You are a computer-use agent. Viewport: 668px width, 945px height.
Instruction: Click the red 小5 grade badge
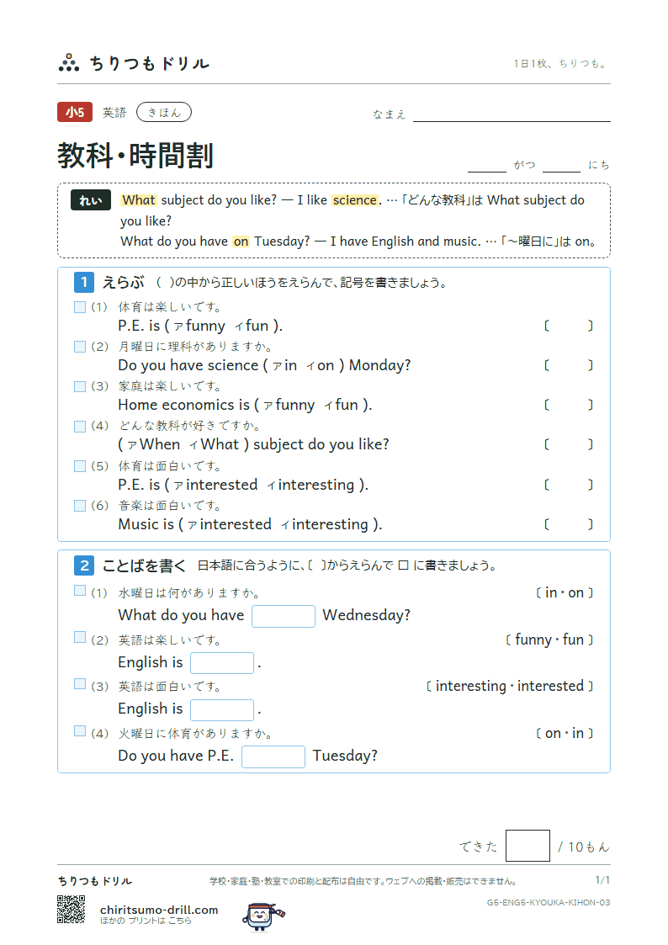pyautogui.click(x=75, y=112)
